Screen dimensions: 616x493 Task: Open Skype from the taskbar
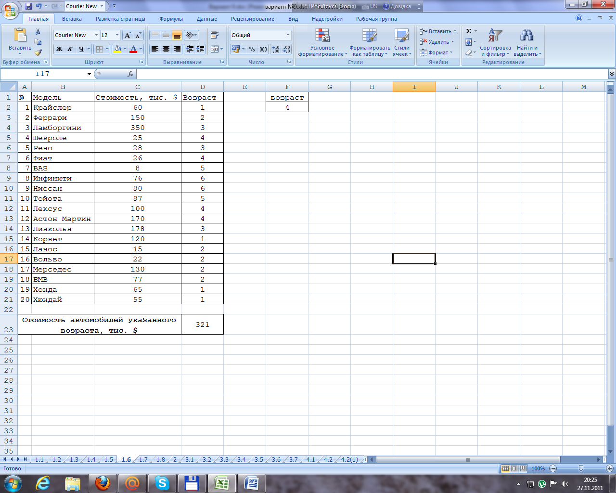tap(162, 483)
